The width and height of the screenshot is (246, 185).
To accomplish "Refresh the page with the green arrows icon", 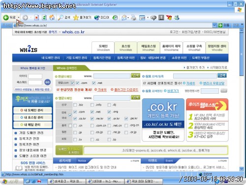I will point(44,17).
